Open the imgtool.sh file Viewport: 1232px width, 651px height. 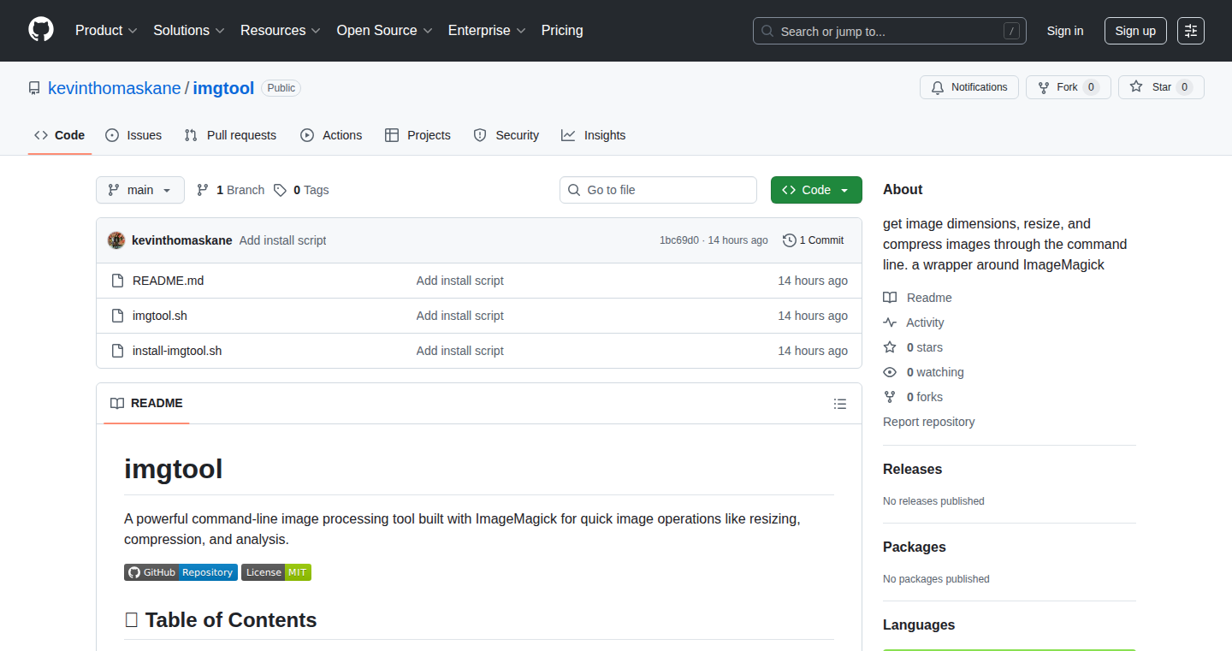click(160, 316)
